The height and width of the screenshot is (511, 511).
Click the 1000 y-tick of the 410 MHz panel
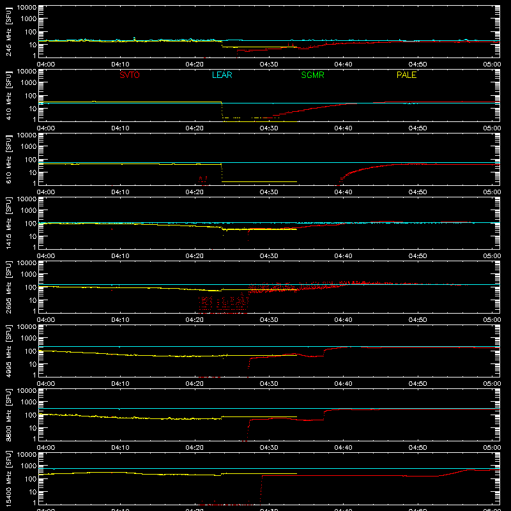tap(29, 83)
